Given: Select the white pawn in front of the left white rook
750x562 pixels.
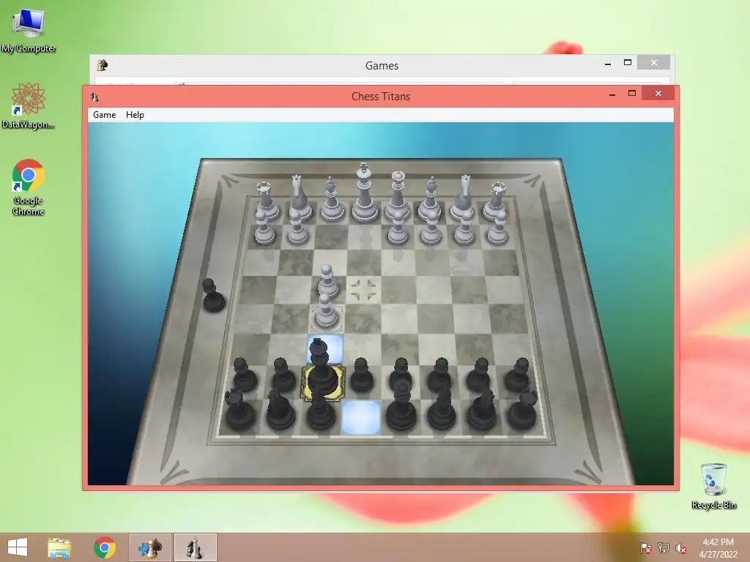Looking at the screenshot, I should point(264,228).
